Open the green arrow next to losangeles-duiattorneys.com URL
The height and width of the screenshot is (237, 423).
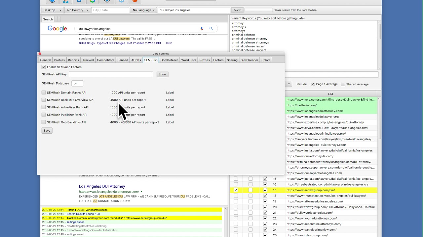(x=141, y=192)
